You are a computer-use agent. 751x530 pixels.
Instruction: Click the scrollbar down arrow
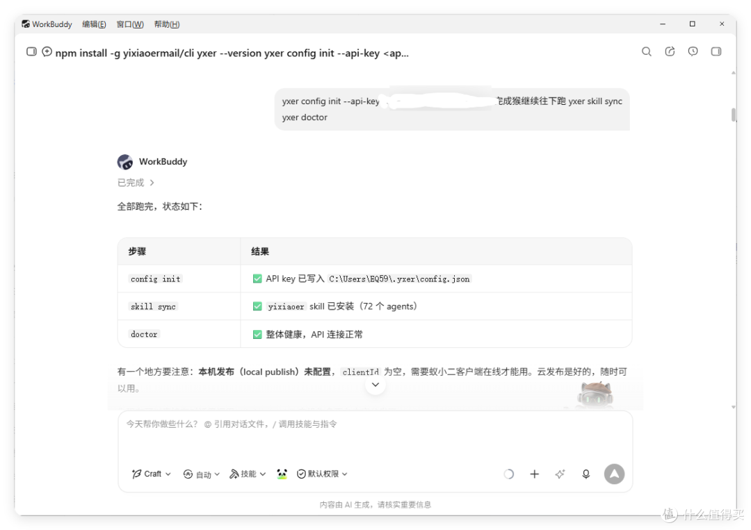tap(734, 407)
